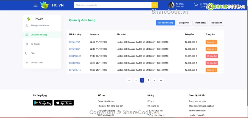Click the address book location pin icon
This screenshot has width=248, height=118.
click(27, 44)
